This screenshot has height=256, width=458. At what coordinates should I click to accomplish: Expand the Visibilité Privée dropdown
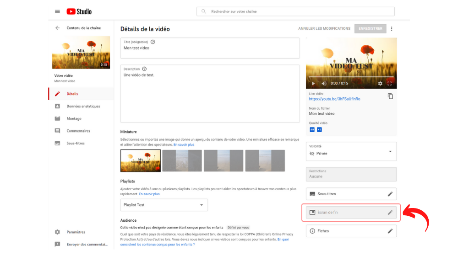[x=351, y=151]
